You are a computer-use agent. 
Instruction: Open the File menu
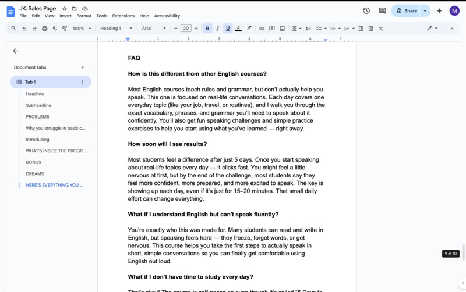23,16
